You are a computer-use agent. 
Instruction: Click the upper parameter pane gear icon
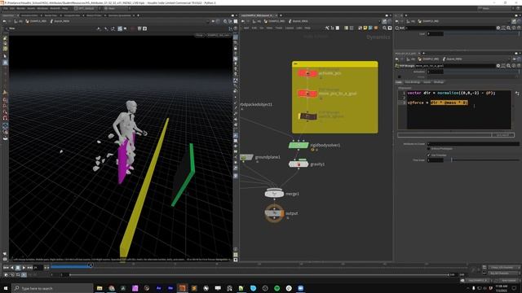[498, 28]
